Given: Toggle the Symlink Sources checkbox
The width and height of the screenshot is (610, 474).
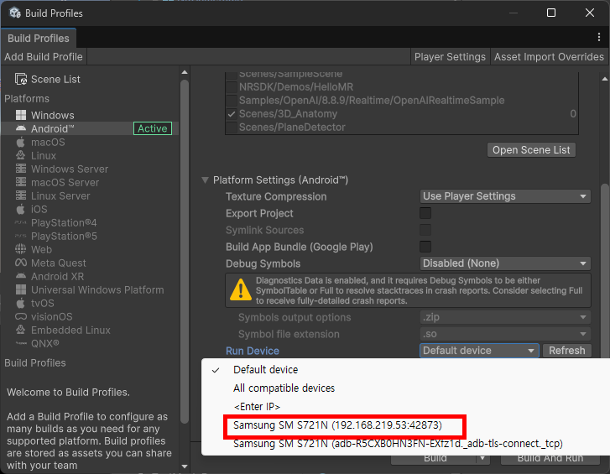Looking at the screenshot, I should click(x=425, y=230).
